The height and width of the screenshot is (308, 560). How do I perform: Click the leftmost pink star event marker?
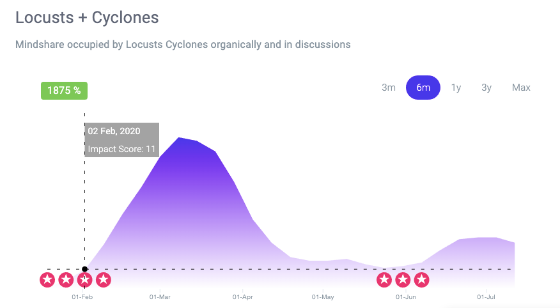click(47, 280)
